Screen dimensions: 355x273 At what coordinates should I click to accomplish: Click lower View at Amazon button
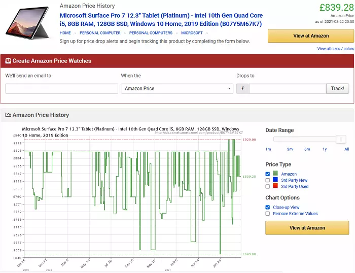coord(307,228)
